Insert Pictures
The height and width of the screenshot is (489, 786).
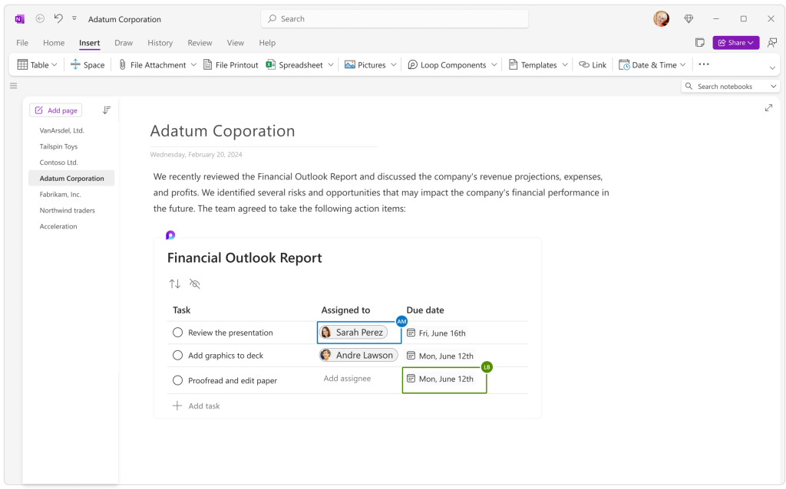(365, 64)
